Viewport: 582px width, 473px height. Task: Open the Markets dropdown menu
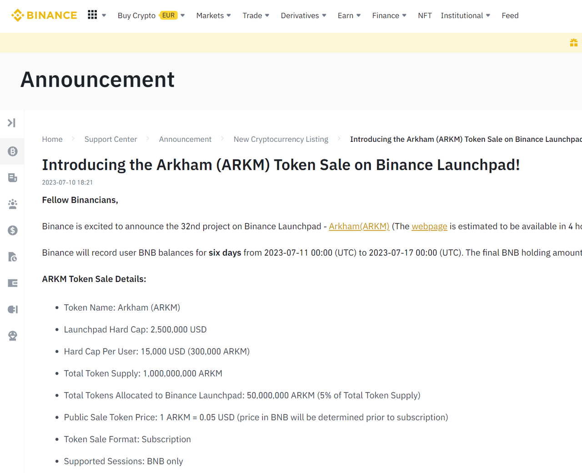pos(214,15)
